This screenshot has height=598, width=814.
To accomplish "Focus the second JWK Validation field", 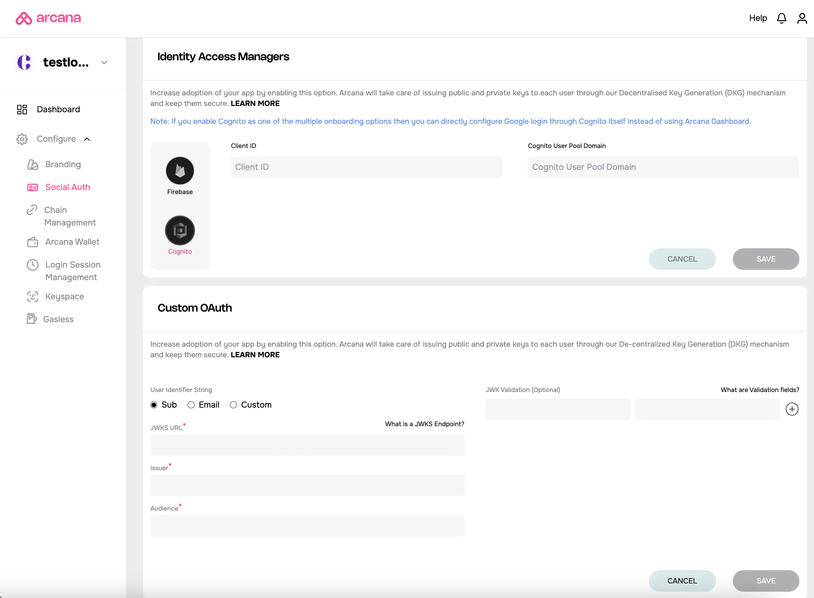I will 708,409.
